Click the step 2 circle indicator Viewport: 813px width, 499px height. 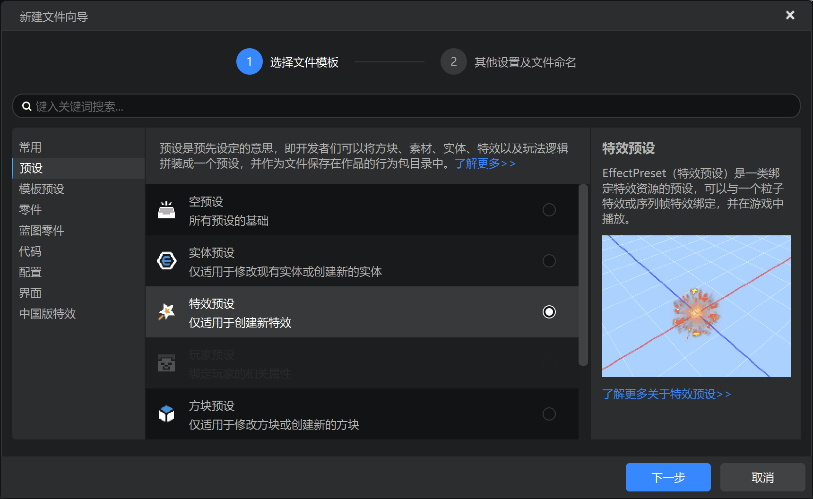[x=454, y=61]
